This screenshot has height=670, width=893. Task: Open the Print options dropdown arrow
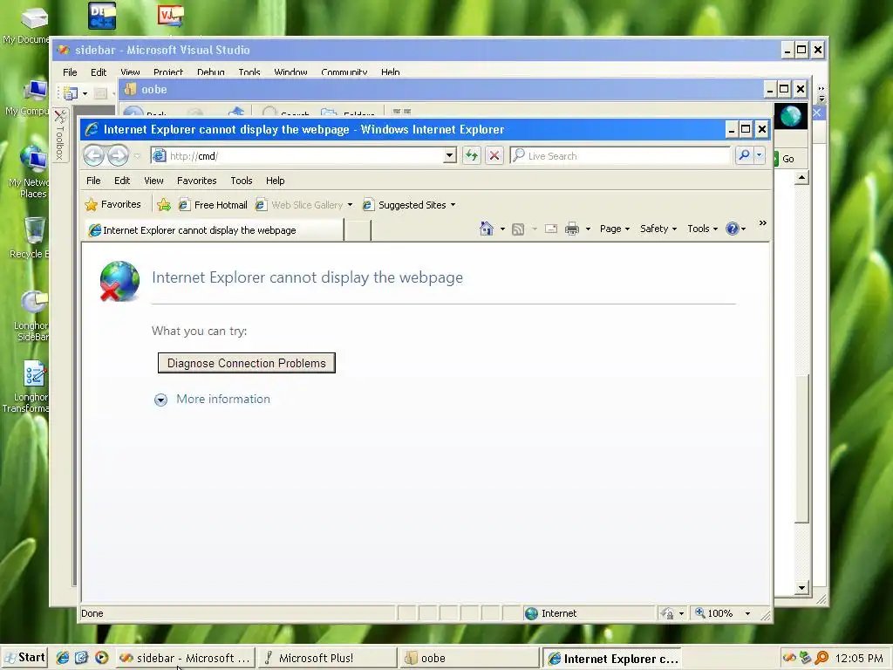click(x=588, y=229)
